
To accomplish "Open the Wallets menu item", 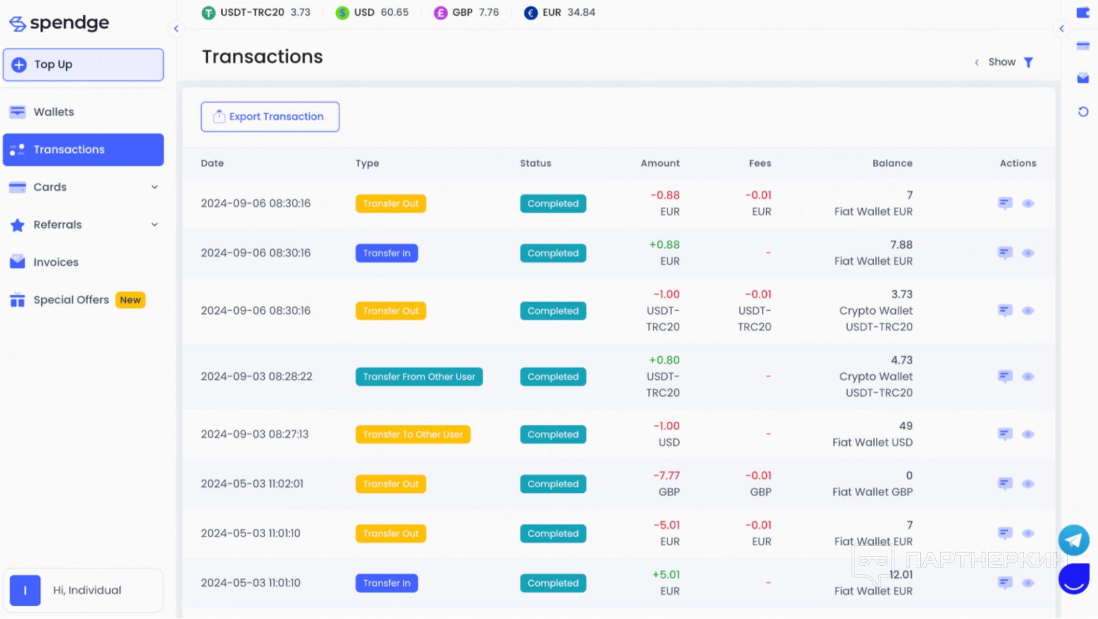I will point(54,112).
